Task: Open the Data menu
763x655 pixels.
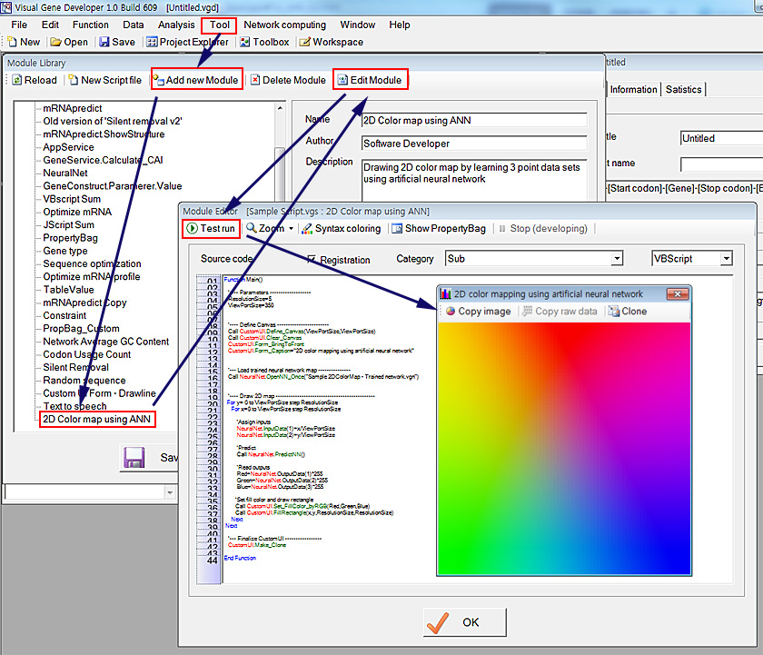Action: tap(133, 25)
